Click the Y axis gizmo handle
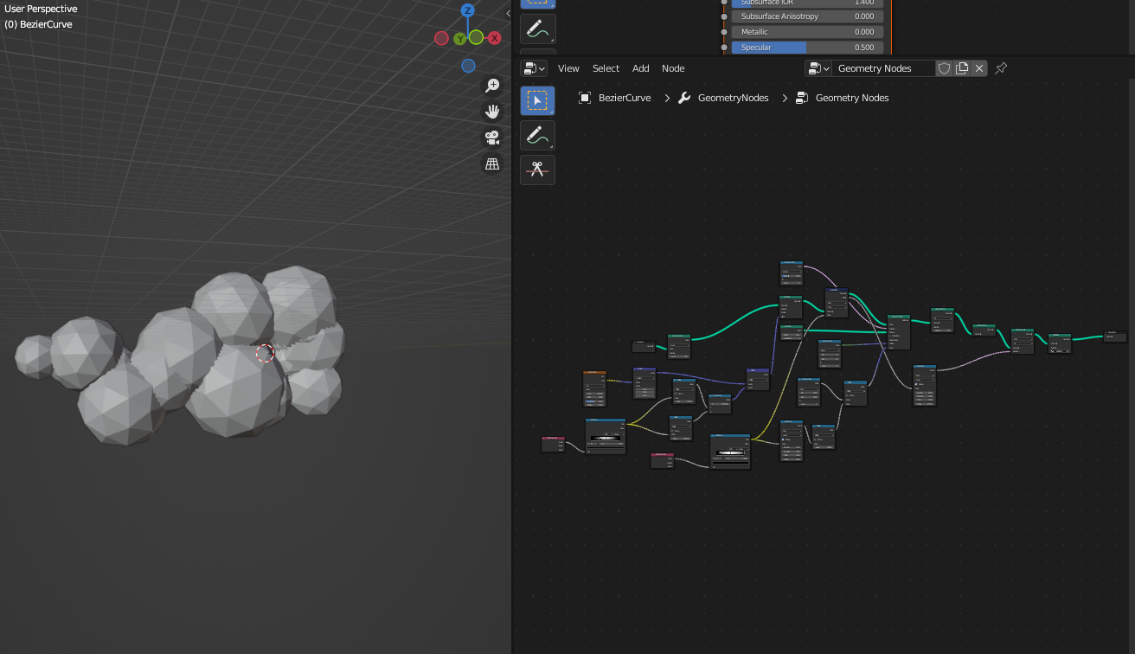This screenshot has height=654, width=1135. [x=460, y=39]
